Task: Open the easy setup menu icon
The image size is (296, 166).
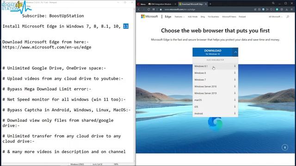Action: point(292,9)
